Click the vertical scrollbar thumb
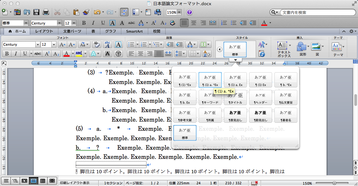 tap(355, 100)
